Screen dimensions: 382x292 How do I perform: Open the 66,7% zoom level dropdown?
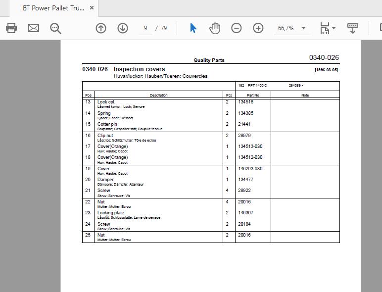click(x=303, y=28)
